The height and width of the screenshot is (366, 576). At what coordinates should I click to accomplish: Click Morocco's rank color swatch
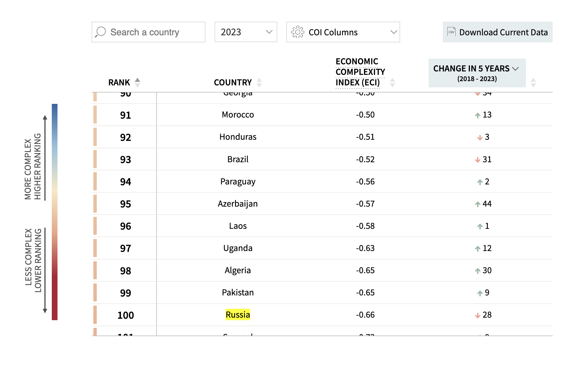pos(95,115)
